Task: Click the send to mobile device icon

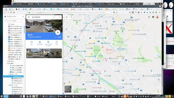Action: [48, 42]
